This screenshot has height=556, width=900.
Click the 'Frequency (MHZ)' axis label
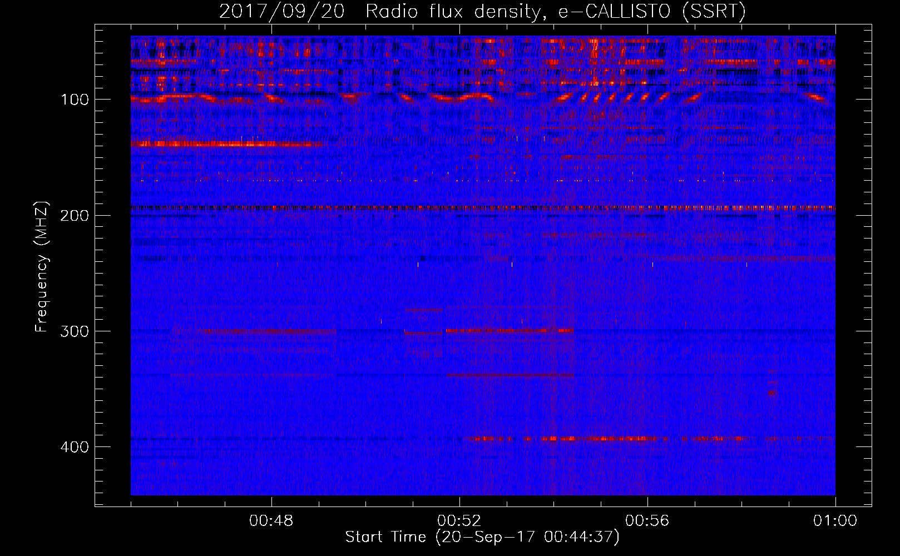click(42, 266)
